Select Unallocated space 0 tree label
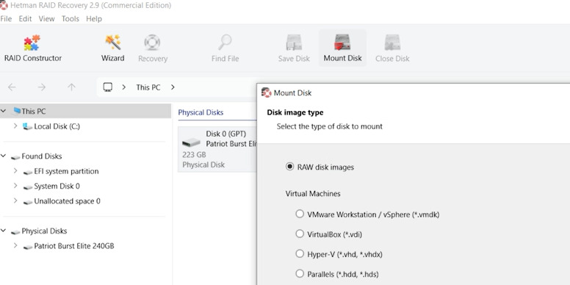This screenshot has height=285, width=570. tap(68, 201)
